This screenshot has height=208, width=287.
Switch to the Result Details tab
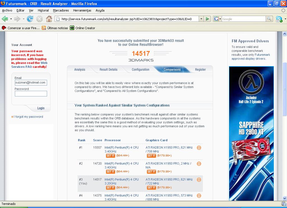point(108,70)
